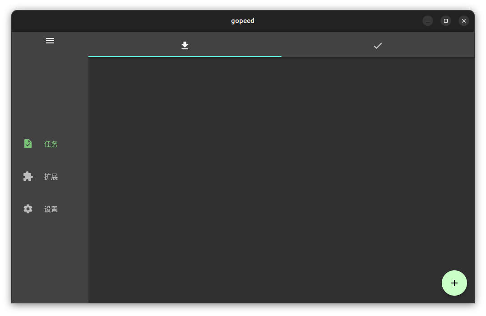486x316 pixels.
Task: Click the gear 设置 icon
Action: click(28, 209)
